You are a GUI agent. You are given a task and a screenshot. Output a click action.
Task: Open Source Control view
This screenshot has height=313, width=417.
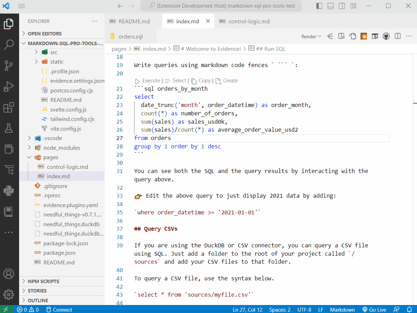pyautogui.click(x=9, y=65)
